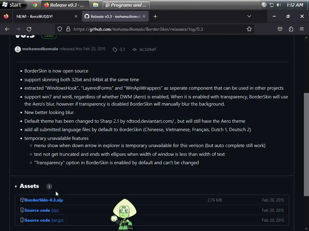309x231 pixels.
Task: Click the 'support skinning both 32bit and 64bit' text
Action: 81,79
